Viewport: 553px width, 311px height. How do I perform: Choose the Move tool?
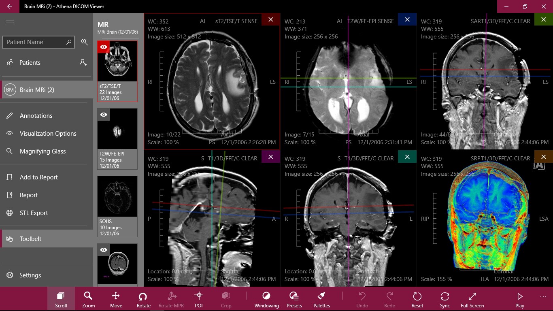coord(116,299)
